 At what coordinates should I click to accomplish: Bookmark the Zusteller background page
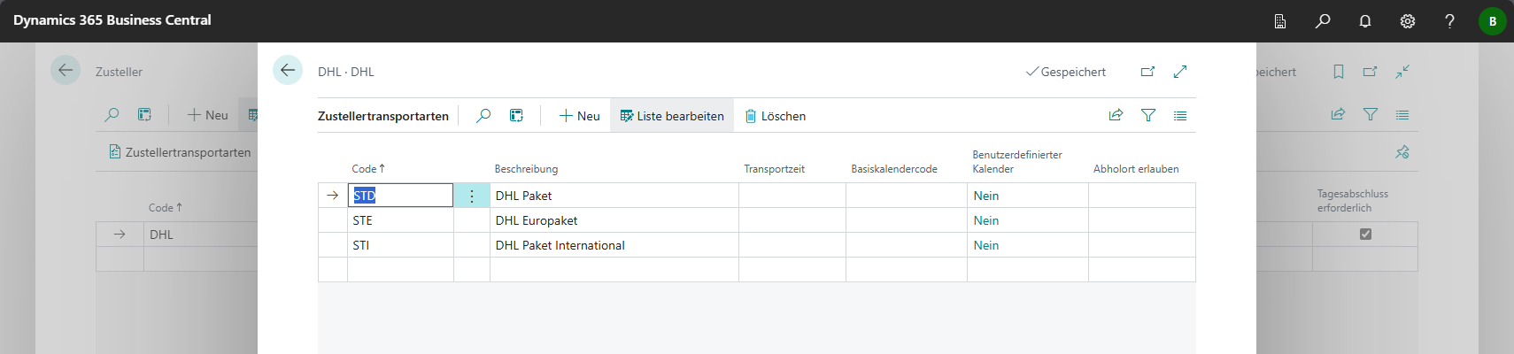pyautogui.click(x=1339, y=72)
